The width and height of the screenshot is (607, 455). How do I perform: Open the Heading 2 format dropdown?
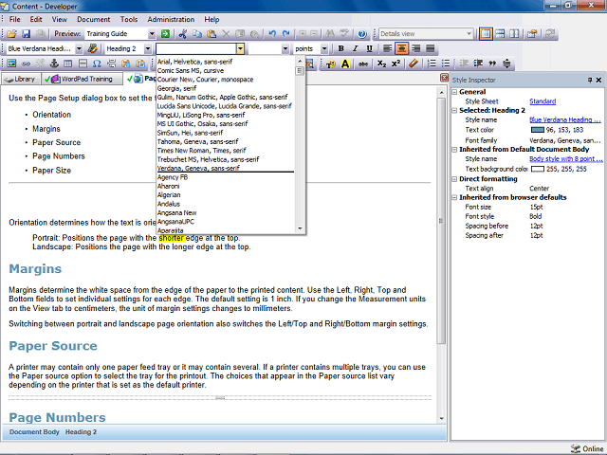tap(148, 48)
